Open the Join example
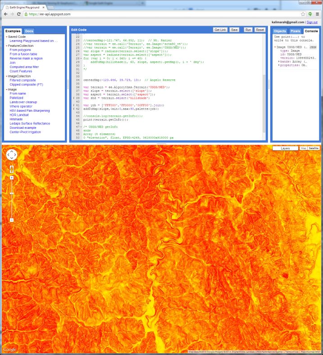The width and height of the screenshot is (323, 355). pos(13,63)
